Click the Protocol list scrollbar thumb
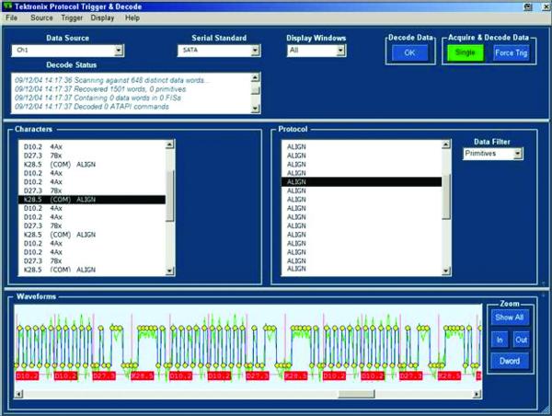This screenshot has width=552, height=416. (446, 197)
